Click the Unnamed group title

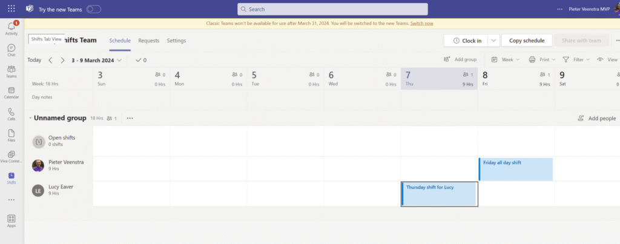[x=60, y=118]
